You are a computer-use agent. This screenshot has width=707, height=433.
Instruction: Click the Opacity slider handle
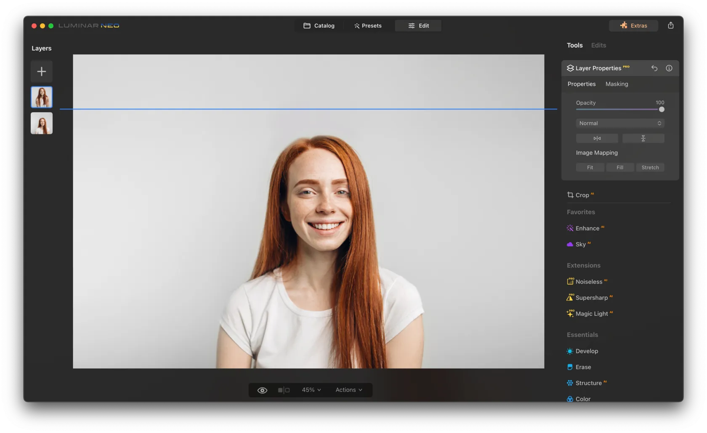662,109
